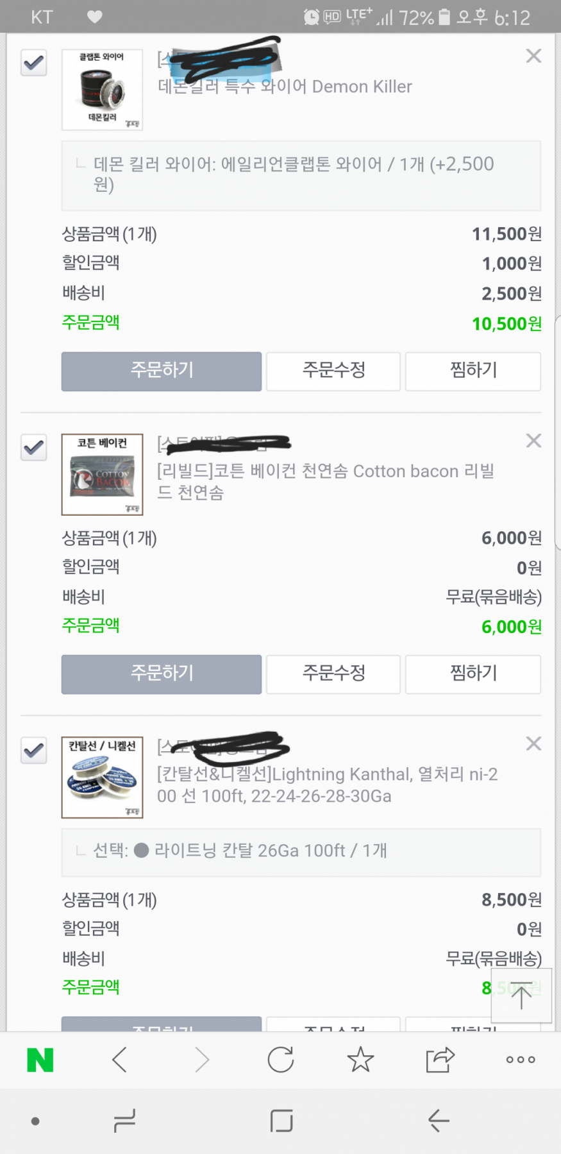Open the Kanthal/Nickel wire product thumbnail
561x1154 pixels.
click(x=102, y=777)
